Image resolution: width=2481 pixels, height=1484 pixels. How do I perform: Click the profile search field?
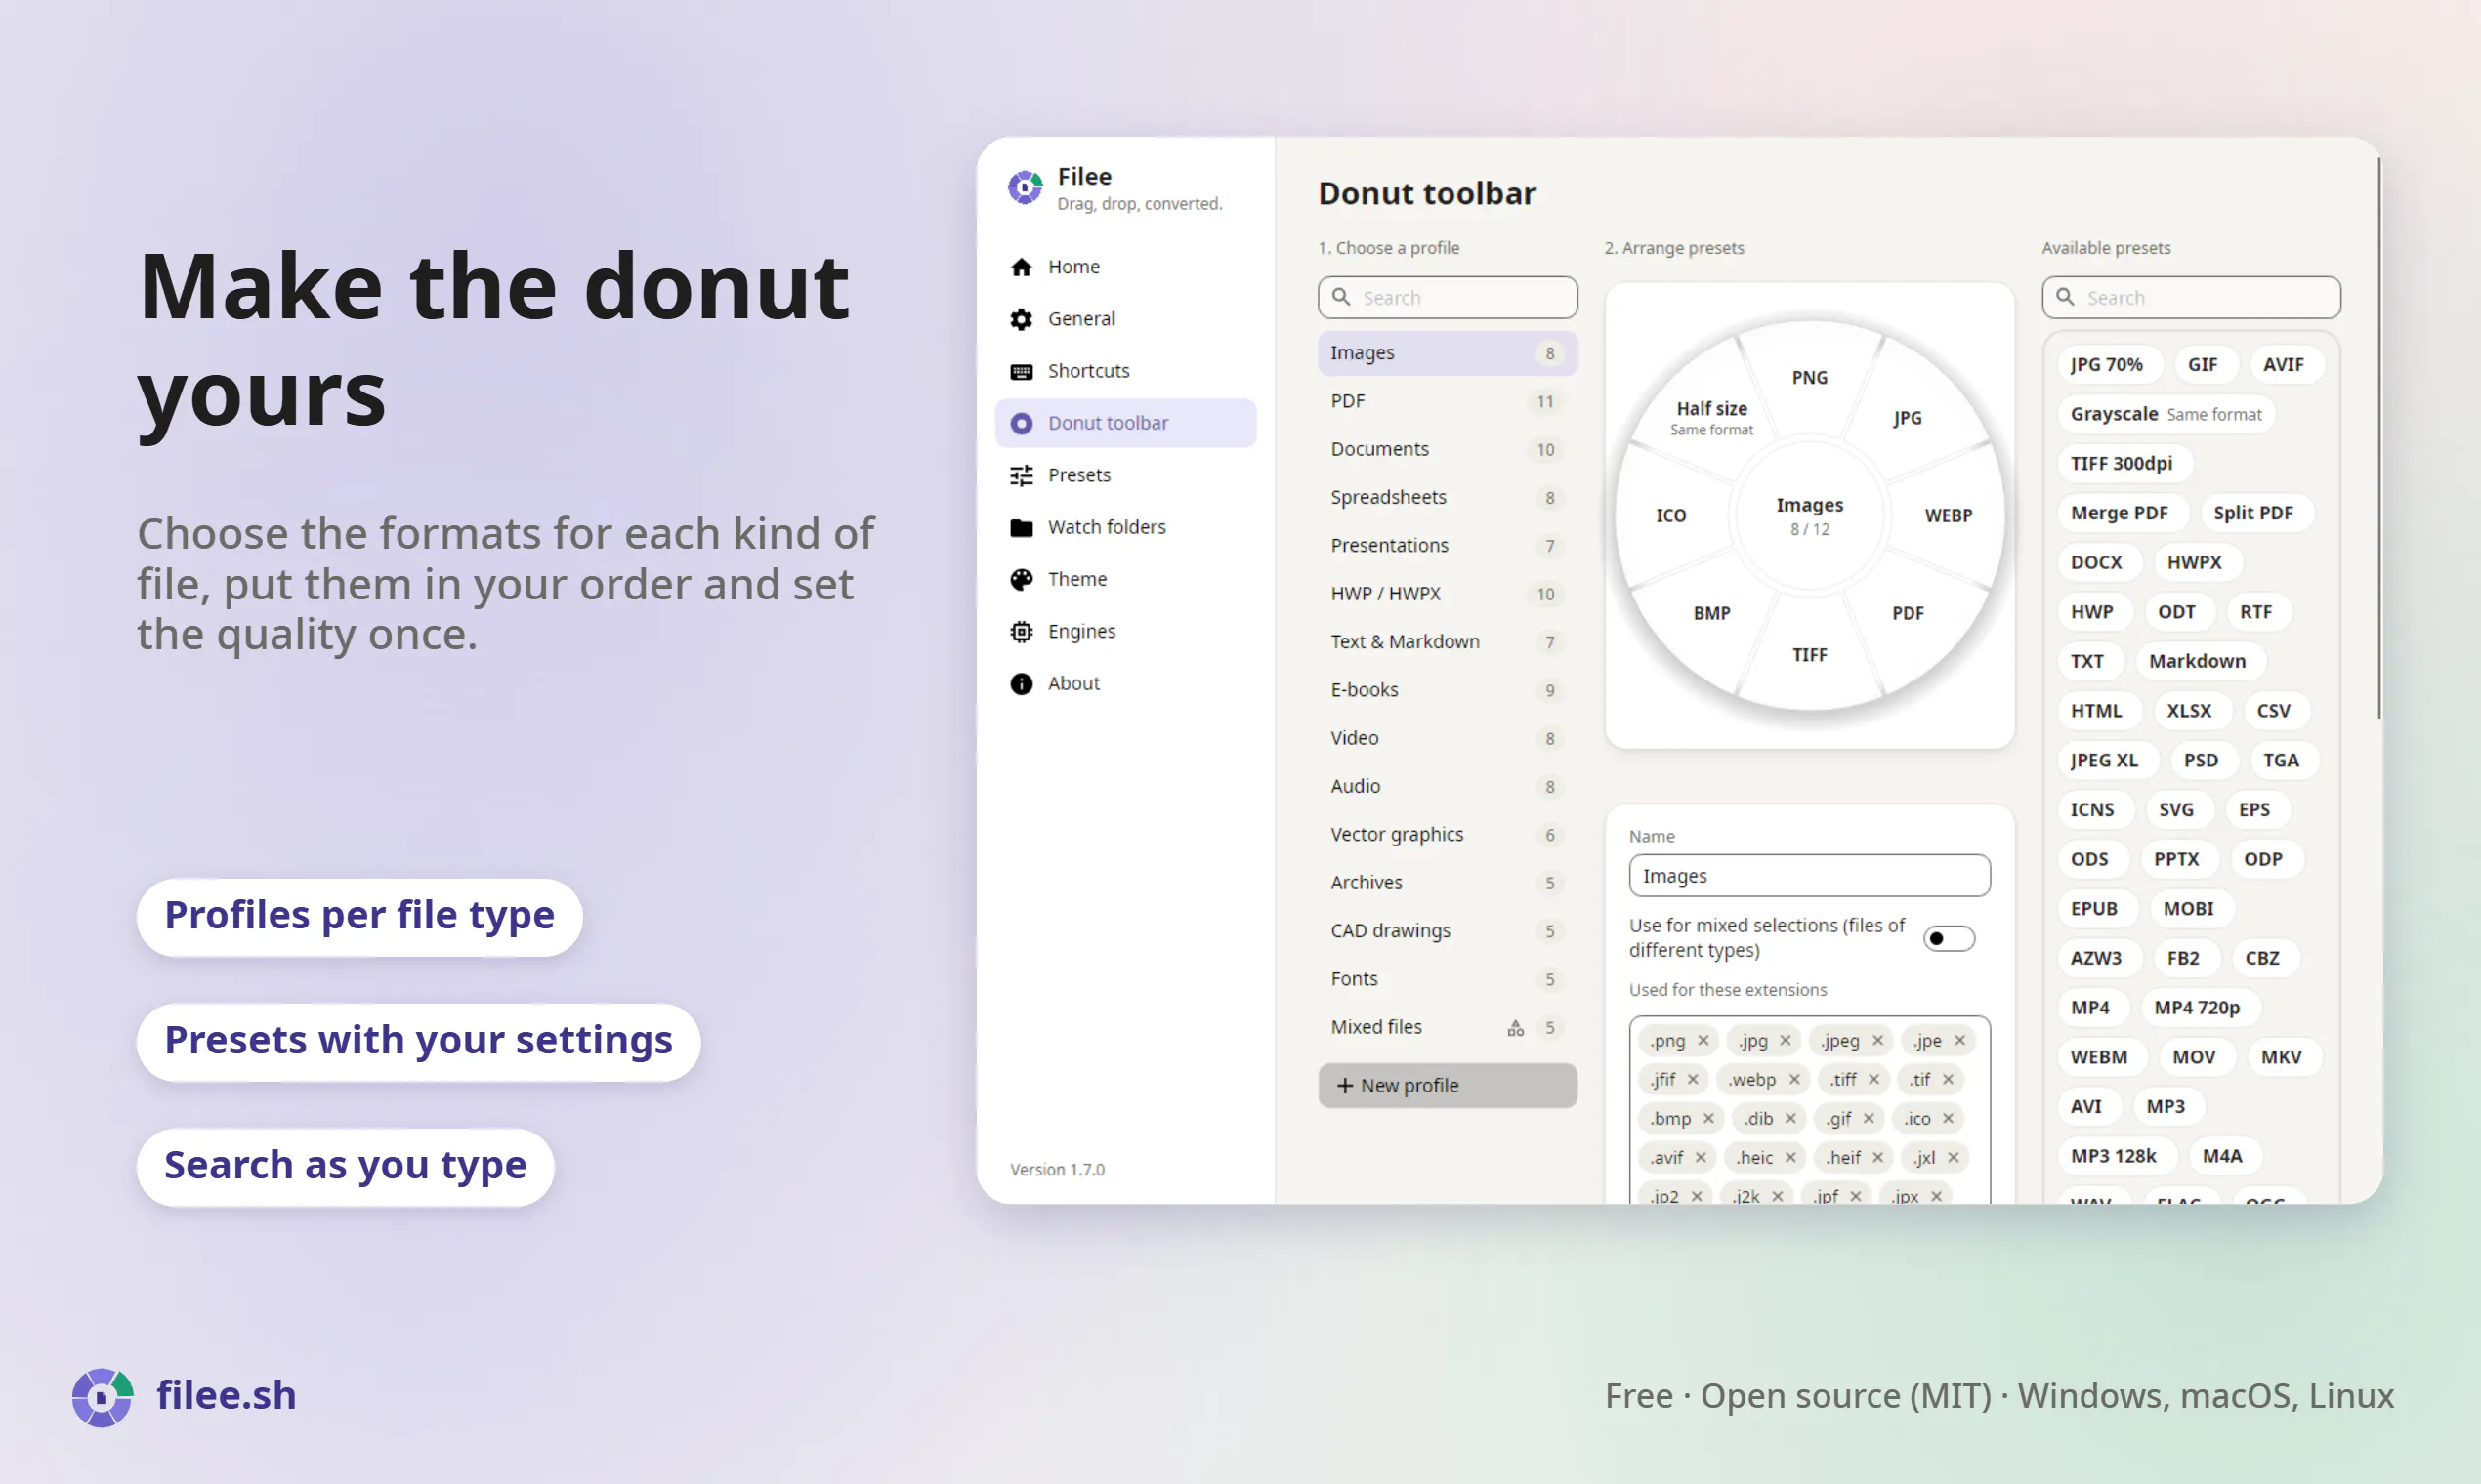coord(1447,297)
